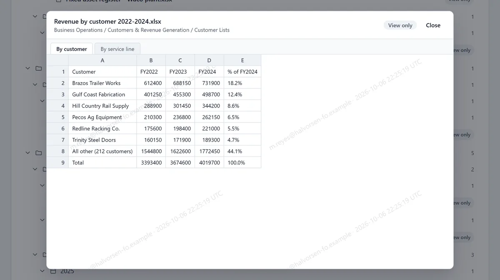This screenshot has height=280, width=500.
Task: Click Brazos FY2024 value 731900
Action: 210,83
